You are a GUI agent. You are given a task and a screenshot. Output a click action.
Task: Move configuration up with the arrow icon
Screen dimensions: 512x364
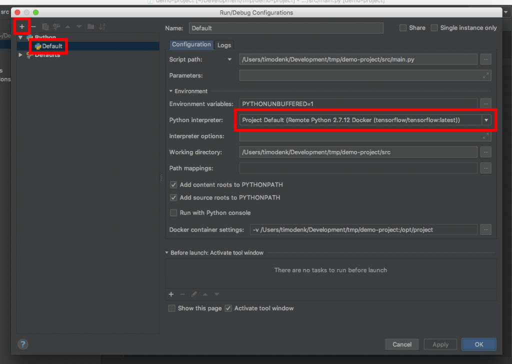coord(67,26)
